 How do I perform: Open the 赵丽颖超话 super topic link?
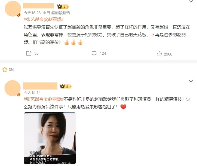60,13
